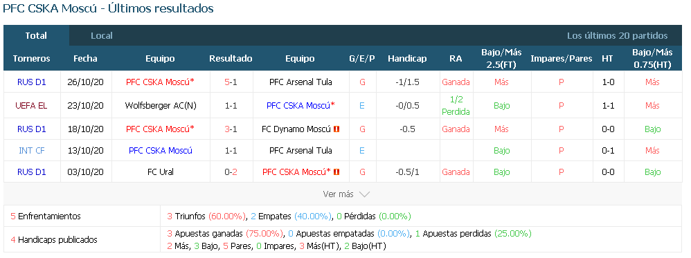The image size is (691, 258).
Task: Open the UEFA EL tournament link
Action: [x=31, y=106]
